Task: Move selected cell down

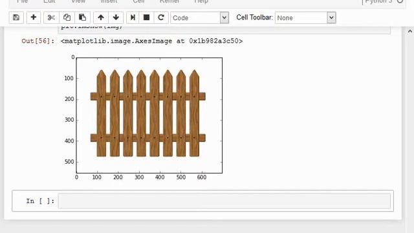Action: tap(116, 17)
